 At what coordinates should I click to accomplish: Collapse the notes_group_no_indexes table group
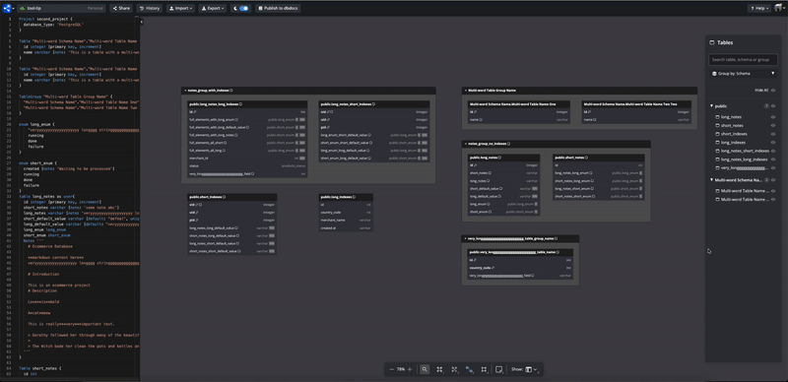(465, 144)
